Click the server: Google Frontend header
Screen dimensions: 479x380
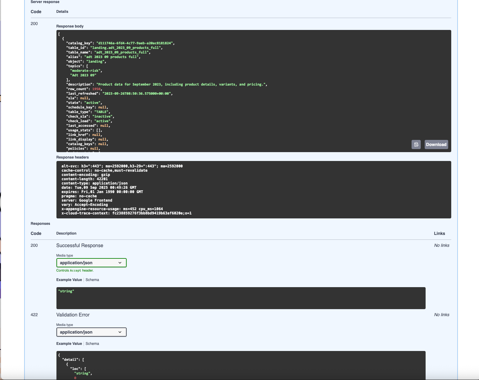pos(87,200)
